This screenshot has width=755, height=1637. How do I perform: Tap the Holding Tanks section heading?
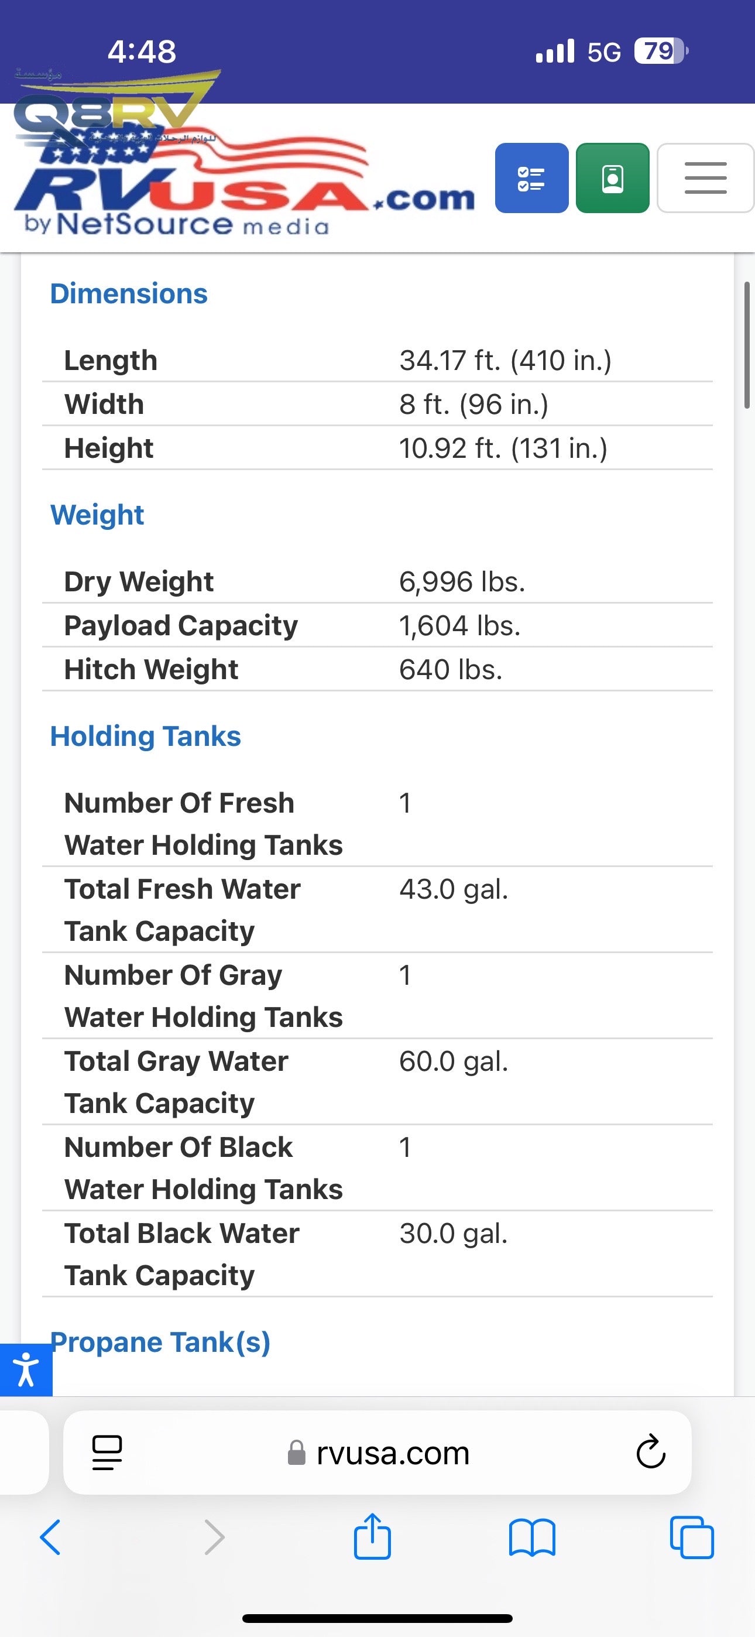pyautogui.click(x=146, y=737)
